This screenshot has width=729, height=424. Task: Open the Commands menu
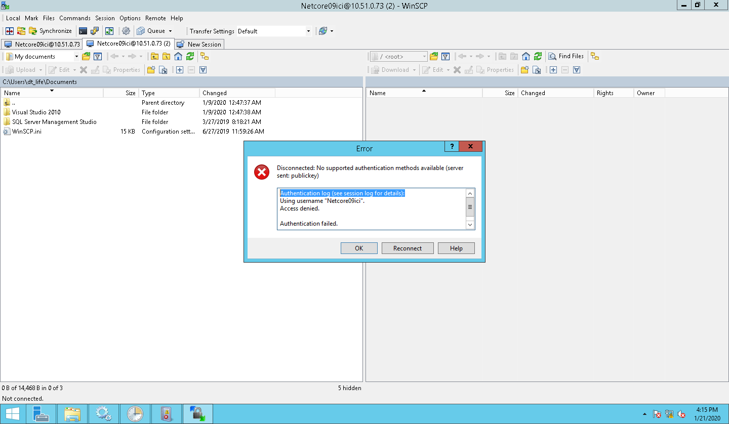click(x=74, y=18)
